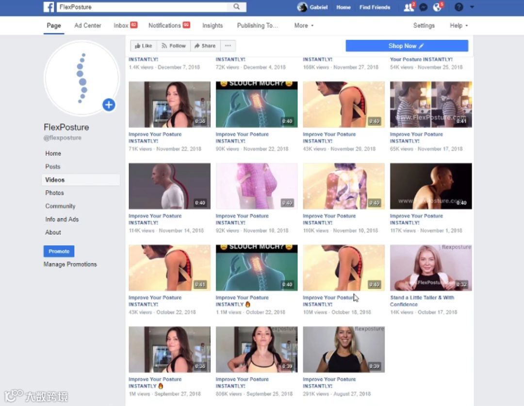Open video thumbnail with 43K views October 22
Image resolution: width=524 pixels, height=406 pixels.
pos(169,268)
